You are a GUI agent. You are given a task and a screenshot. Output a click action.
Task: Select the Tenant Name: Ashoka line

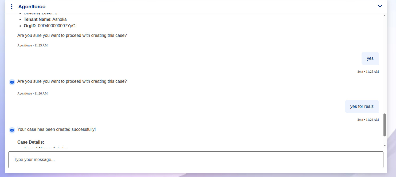45,19
